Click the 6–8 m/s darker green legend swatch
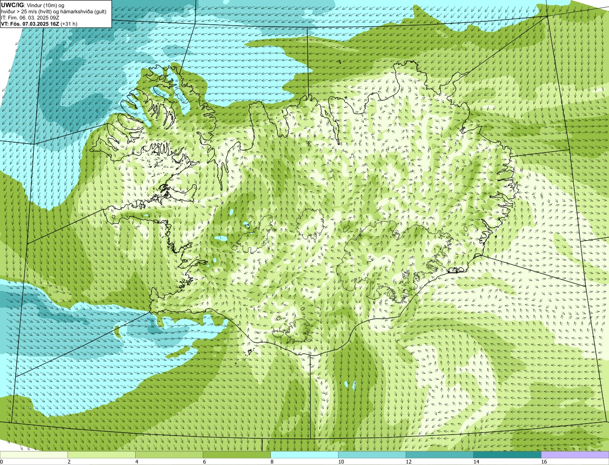609x465 pixels. [236, 455]
